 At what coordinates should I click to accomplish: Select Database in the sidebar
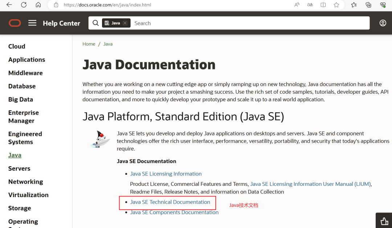click(x=22, y=86)
